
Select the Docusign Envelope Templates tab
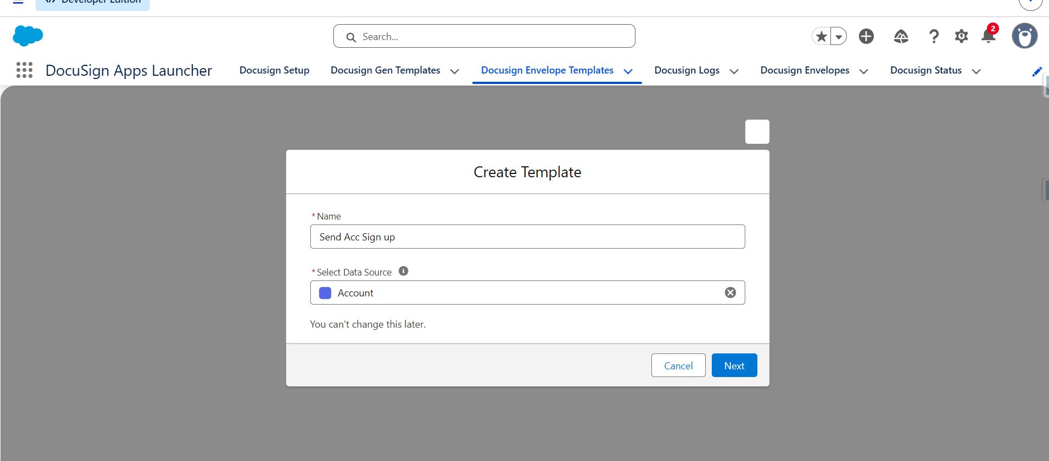[547, 70]
